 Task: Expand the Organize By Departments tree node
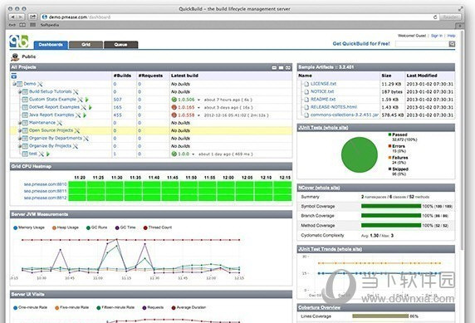tap(20, 139)
